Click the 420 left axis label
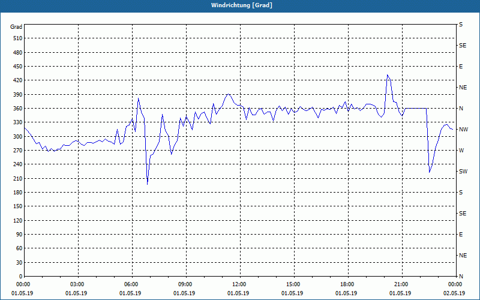Image resolution: width=480 pixels, height=300 pixels. click(18, 80)
